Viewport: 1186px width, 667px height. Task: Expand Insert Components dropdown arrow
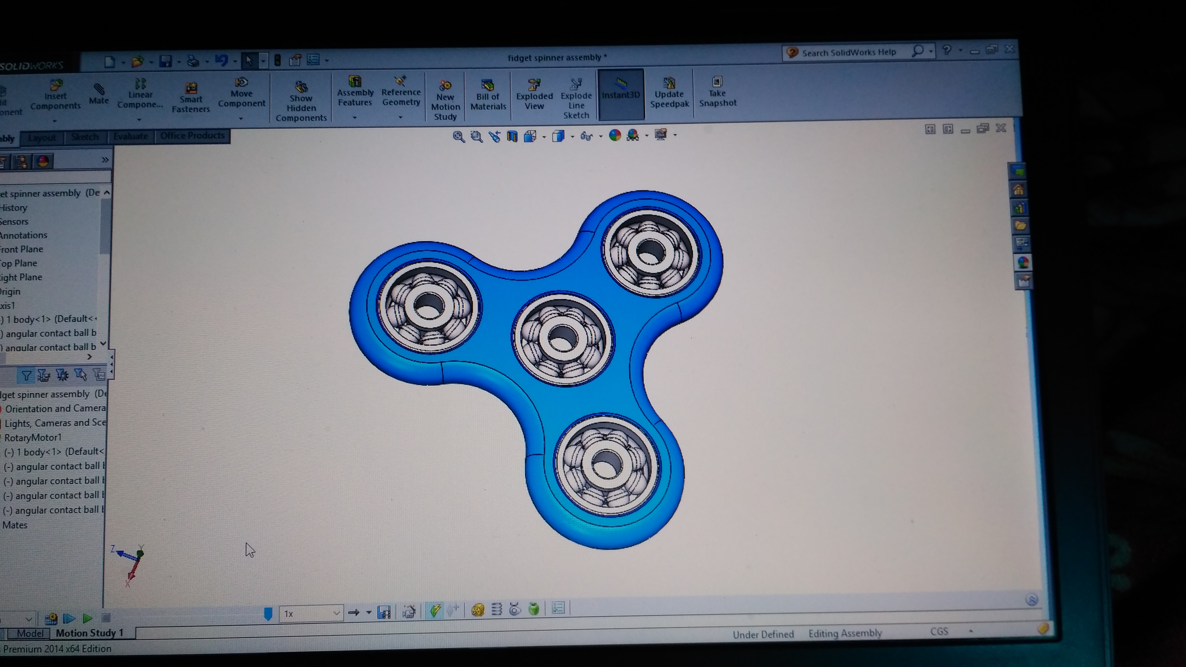tap(55, 121)
